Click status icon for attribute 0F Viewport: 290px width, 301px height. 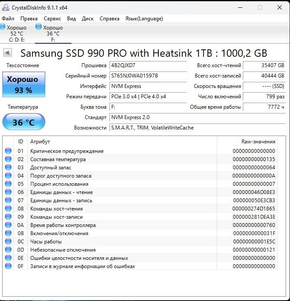coord(8,266)
